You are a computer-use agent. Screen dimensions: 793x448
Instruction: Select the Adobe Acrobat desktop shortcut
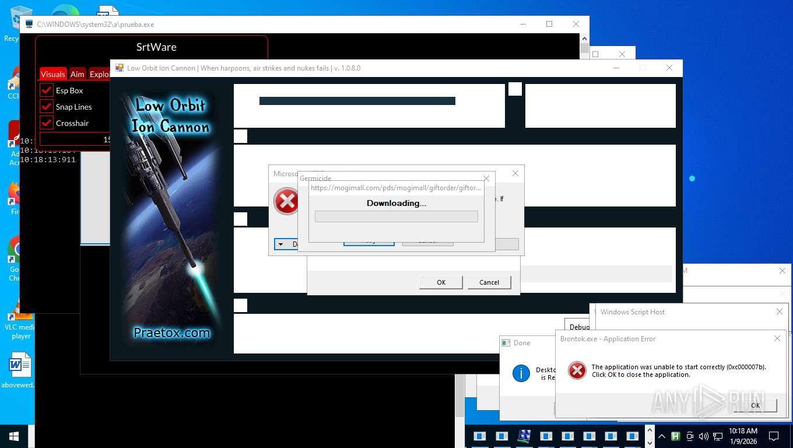coord(15,143)
